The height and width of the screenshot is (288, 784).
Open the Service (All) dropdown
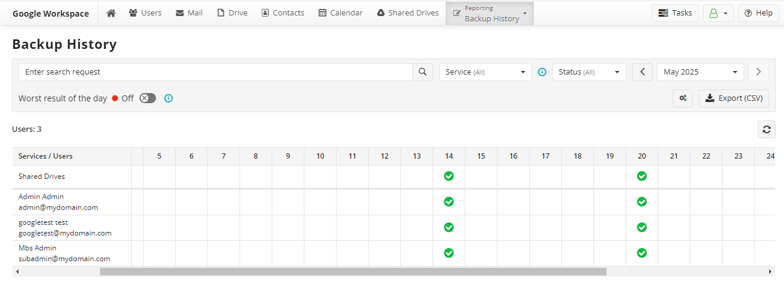[486, 72]
